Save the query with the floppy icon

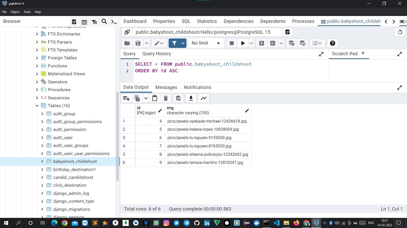coord(138,43)
